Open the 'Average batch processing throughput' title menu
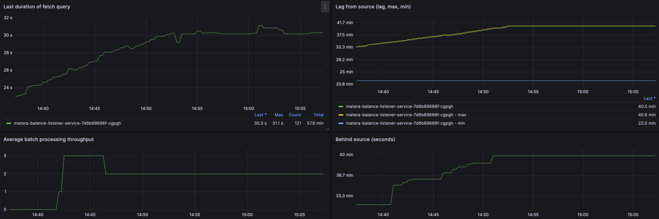The width and height of the screenshot is (659, 219). [x=49, y=139]
